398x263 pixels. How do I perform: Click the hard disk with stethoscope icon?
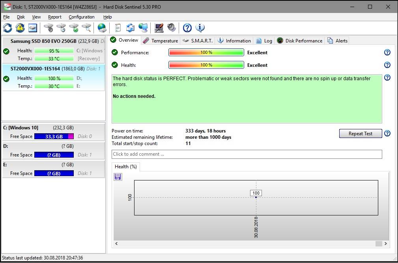point(49,28)
